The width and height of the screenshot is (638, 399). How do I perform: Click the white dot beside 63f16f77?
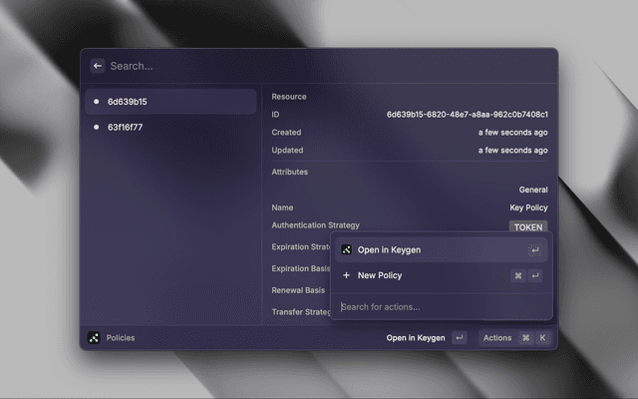(96, 128)
